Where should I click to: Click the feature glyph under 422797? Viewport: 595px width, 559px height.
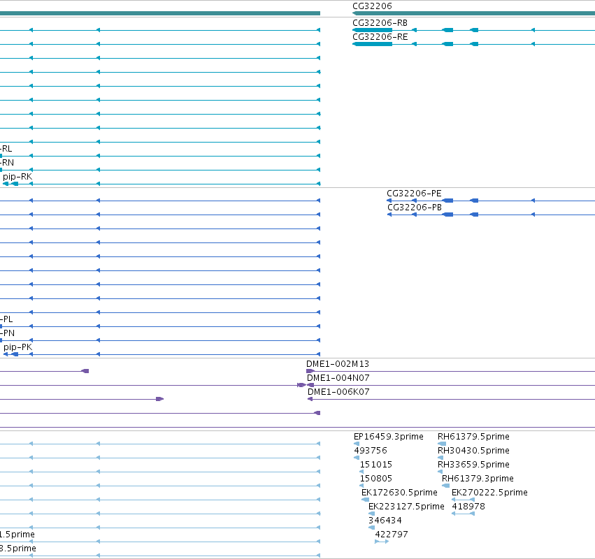[x=381, y=542]
